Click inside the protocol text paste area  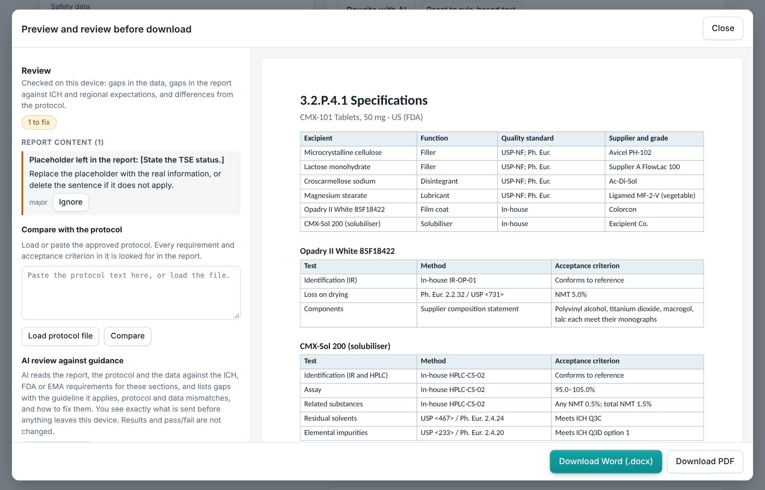point(131,293)
